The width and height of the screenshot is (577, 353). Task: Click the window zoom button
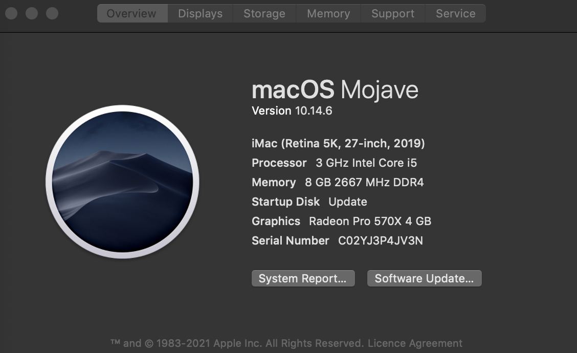(x=52, y=13)
